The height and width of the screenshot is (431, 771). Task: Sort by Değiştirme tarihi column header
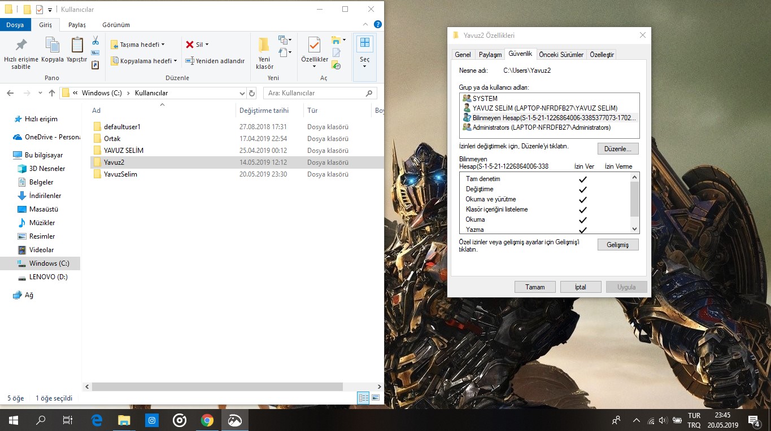pyautogui.click(x=264, y=111)
